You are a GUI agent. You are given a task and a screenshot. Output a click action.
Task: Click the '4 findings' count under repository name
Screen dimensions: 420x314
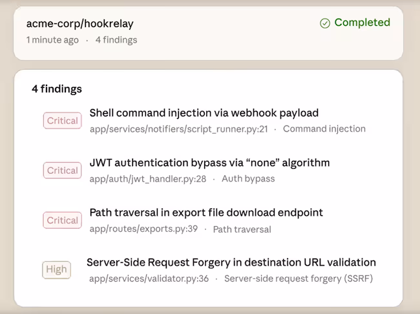pos(116,40)
